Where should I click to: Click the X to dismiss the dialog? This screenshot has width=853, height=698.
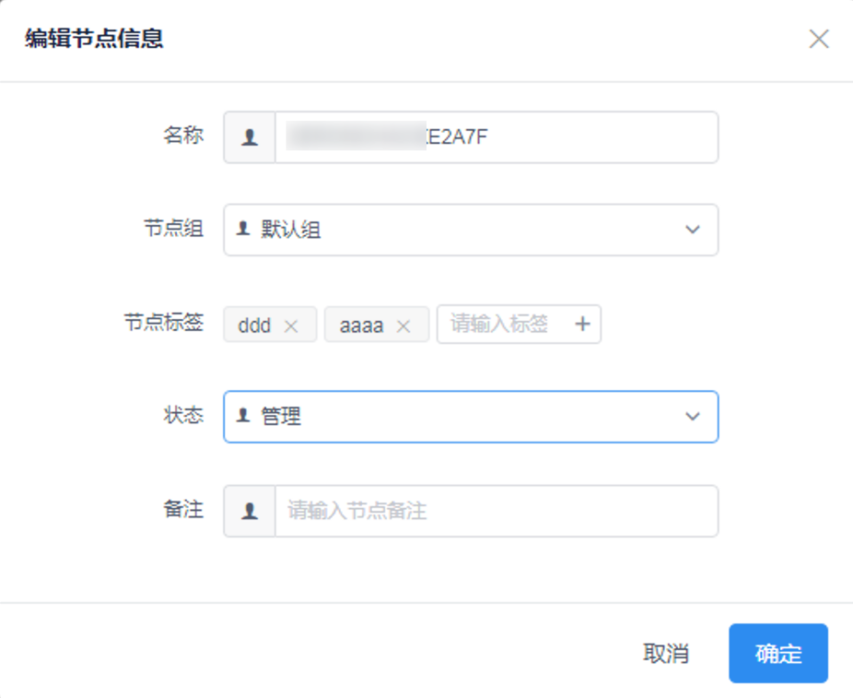point(817,38)
